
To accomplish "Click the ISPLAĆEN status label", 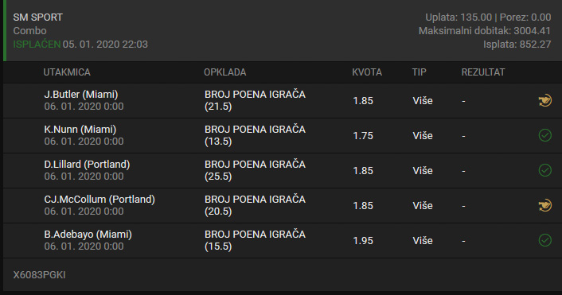I will (37, 45).
